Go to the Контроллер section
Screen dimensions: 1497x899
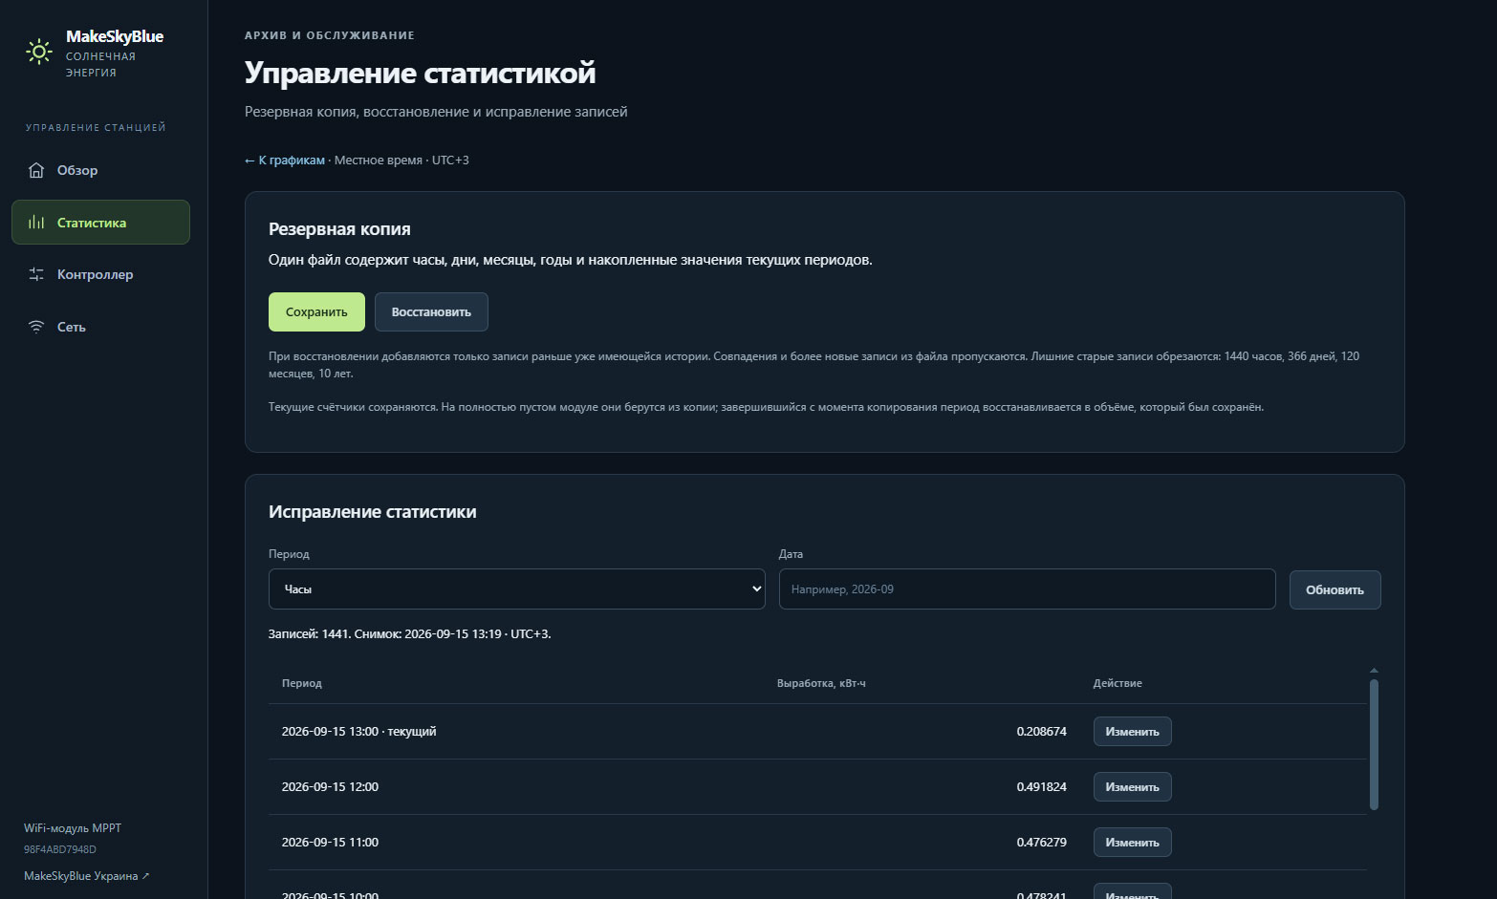(100, 274)
